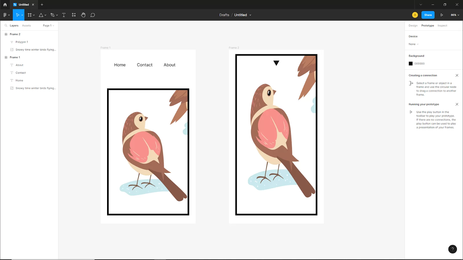Screen dimensions: 463x260
Task: Close the Running your prototype tip
Action: [x=457, y=104]
